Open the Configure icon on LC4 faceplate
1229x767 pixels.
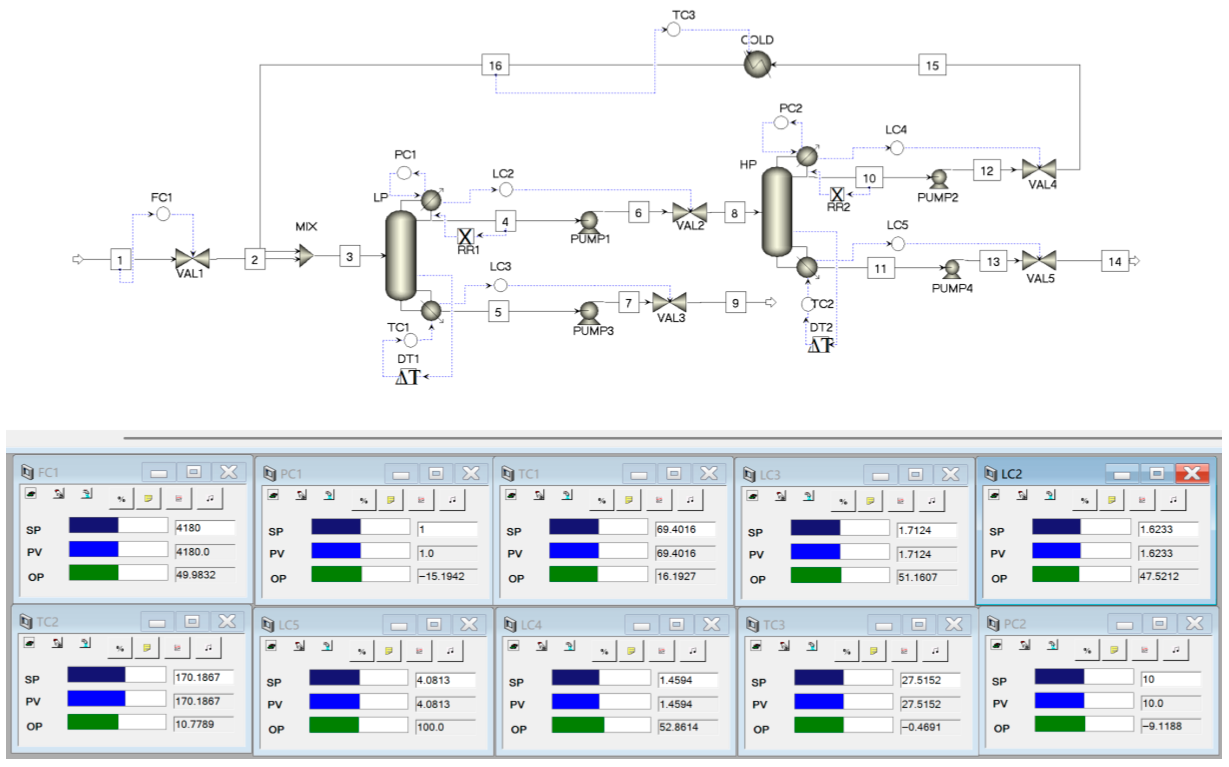click(x=631, y=650)
